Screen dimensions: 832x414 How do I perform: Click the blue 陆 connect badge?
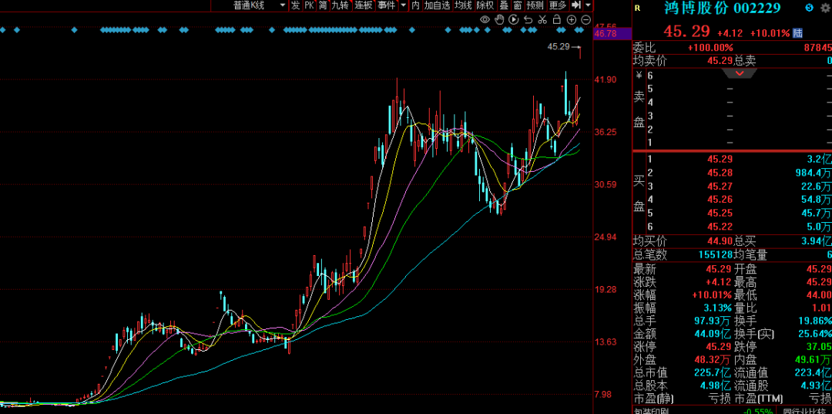(797, 33)
